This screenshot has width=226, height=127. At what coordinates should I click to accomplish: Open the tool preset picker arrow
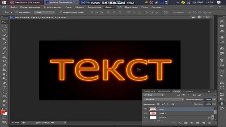click(x=11, y=13)
